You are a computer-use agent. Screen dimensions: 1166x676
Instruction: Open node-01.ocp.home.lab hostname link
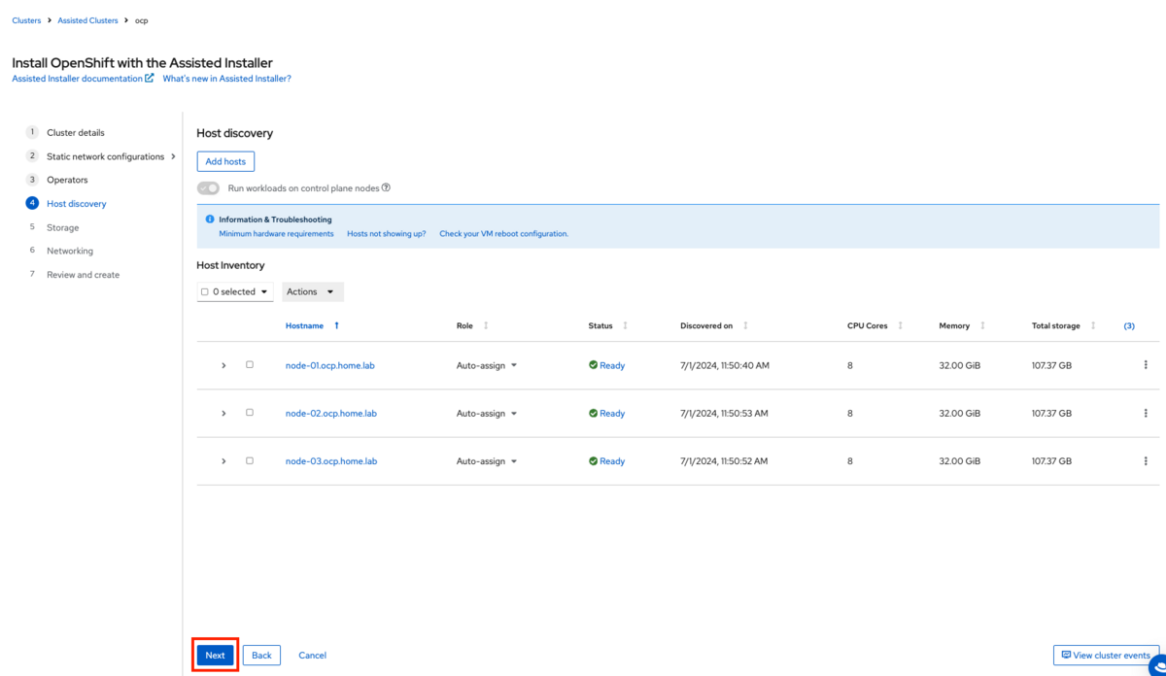[330, 365]
